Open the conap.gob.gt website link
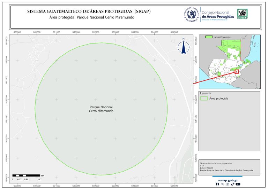 (228, 180)
